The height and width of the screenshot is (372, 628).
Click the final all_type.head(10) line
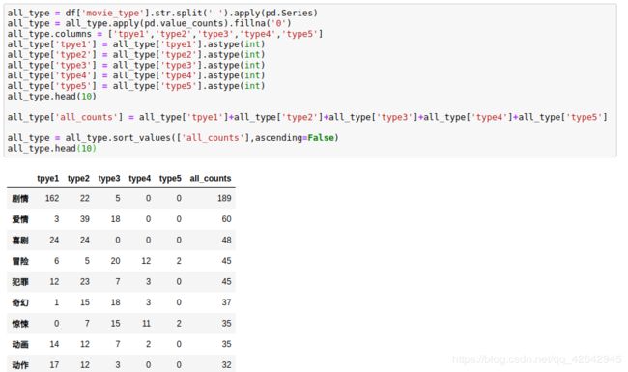click(51, 148)
